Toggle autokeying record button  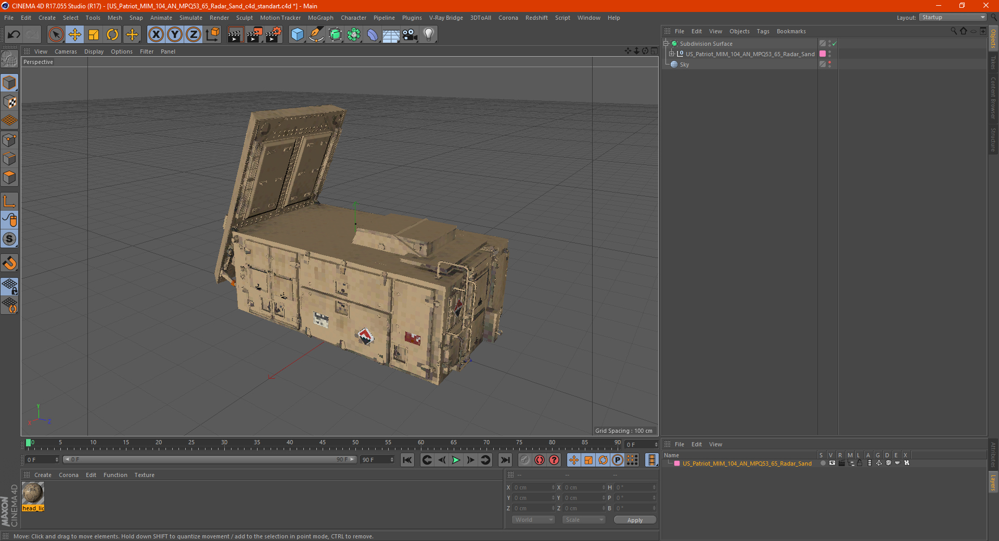click(540, 460)
